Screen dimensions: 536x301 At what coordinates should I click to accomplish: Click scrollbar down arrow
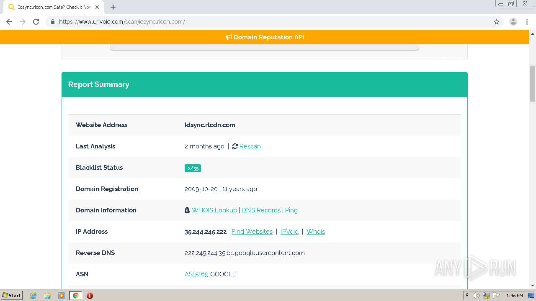(x=533, y=286)
